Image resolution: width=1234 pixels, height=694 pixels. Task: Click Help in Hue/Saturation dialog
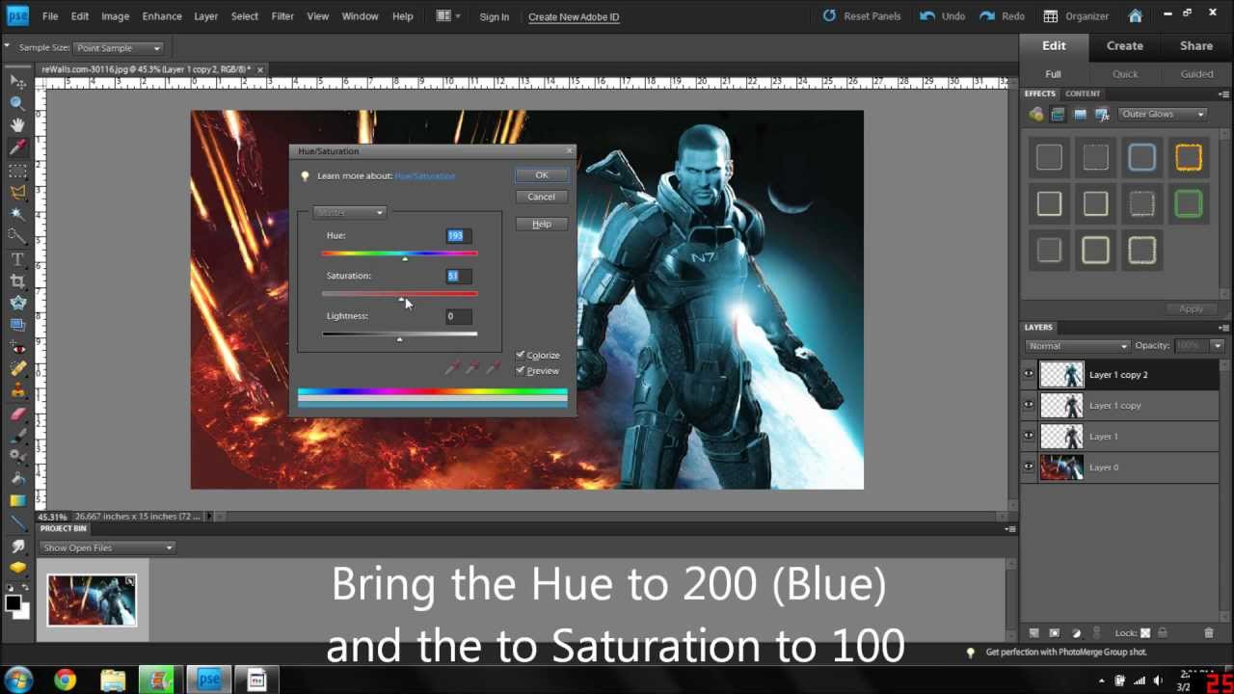tap(541, 224)
